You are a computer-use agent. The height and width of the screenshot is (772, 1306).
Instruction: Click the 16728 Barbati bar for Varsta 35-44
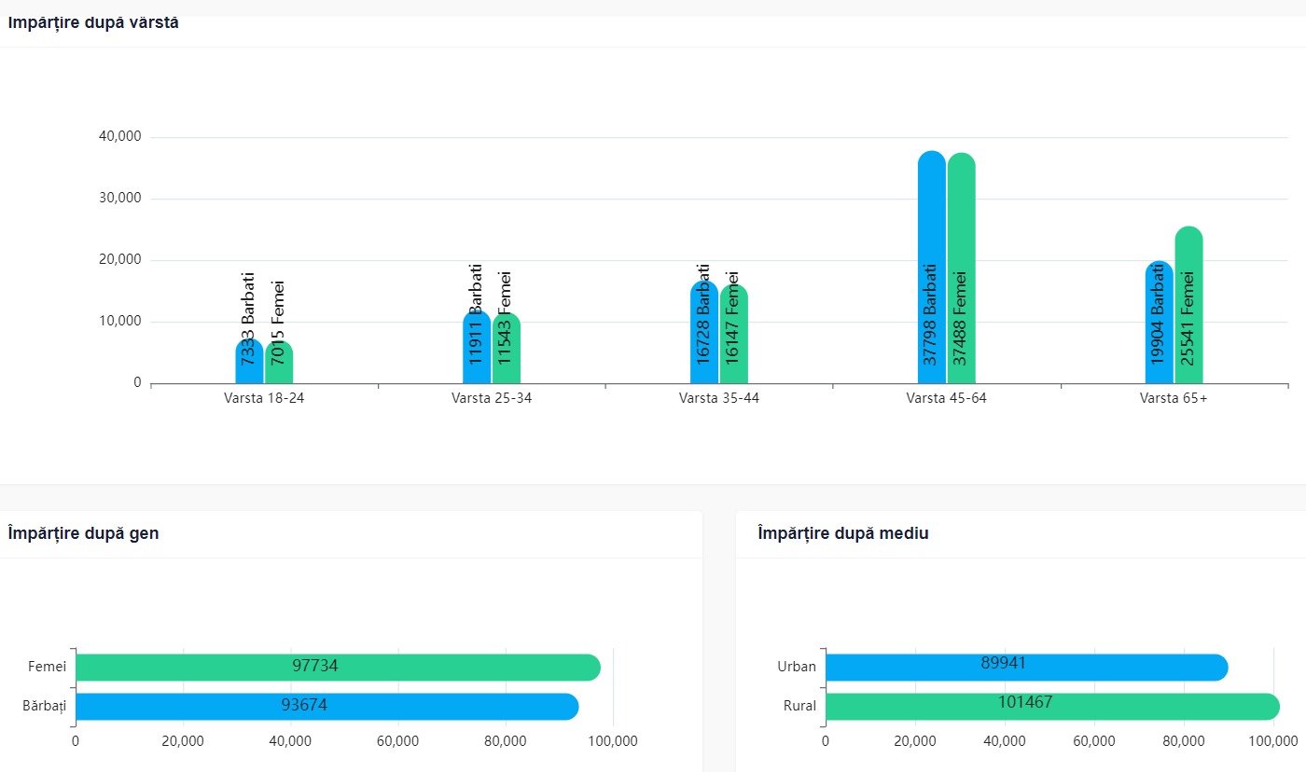704,332
